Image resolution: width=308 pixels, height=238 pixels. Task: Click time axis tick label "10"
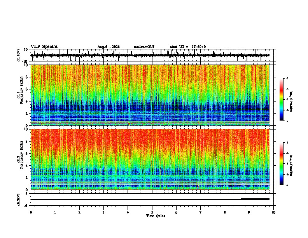pos(273,212)
